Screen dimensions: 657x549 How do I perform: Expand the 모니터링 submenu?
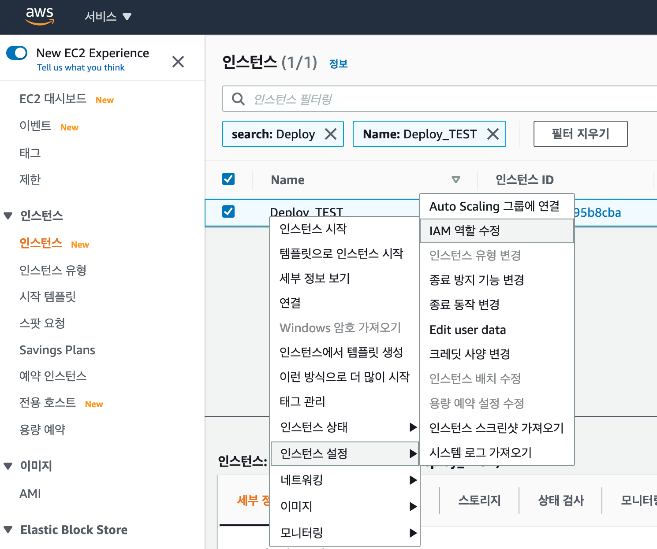(x=344, y=533)
